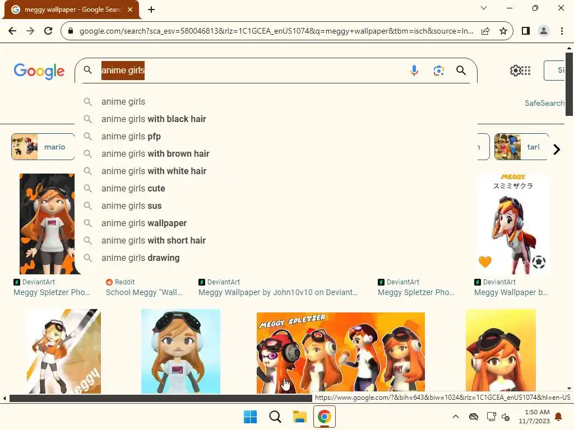Image resolution: width=574 pixels, height=430 pixels.
Task: Open Chrome profile avatar
Action: coord(544,31)
